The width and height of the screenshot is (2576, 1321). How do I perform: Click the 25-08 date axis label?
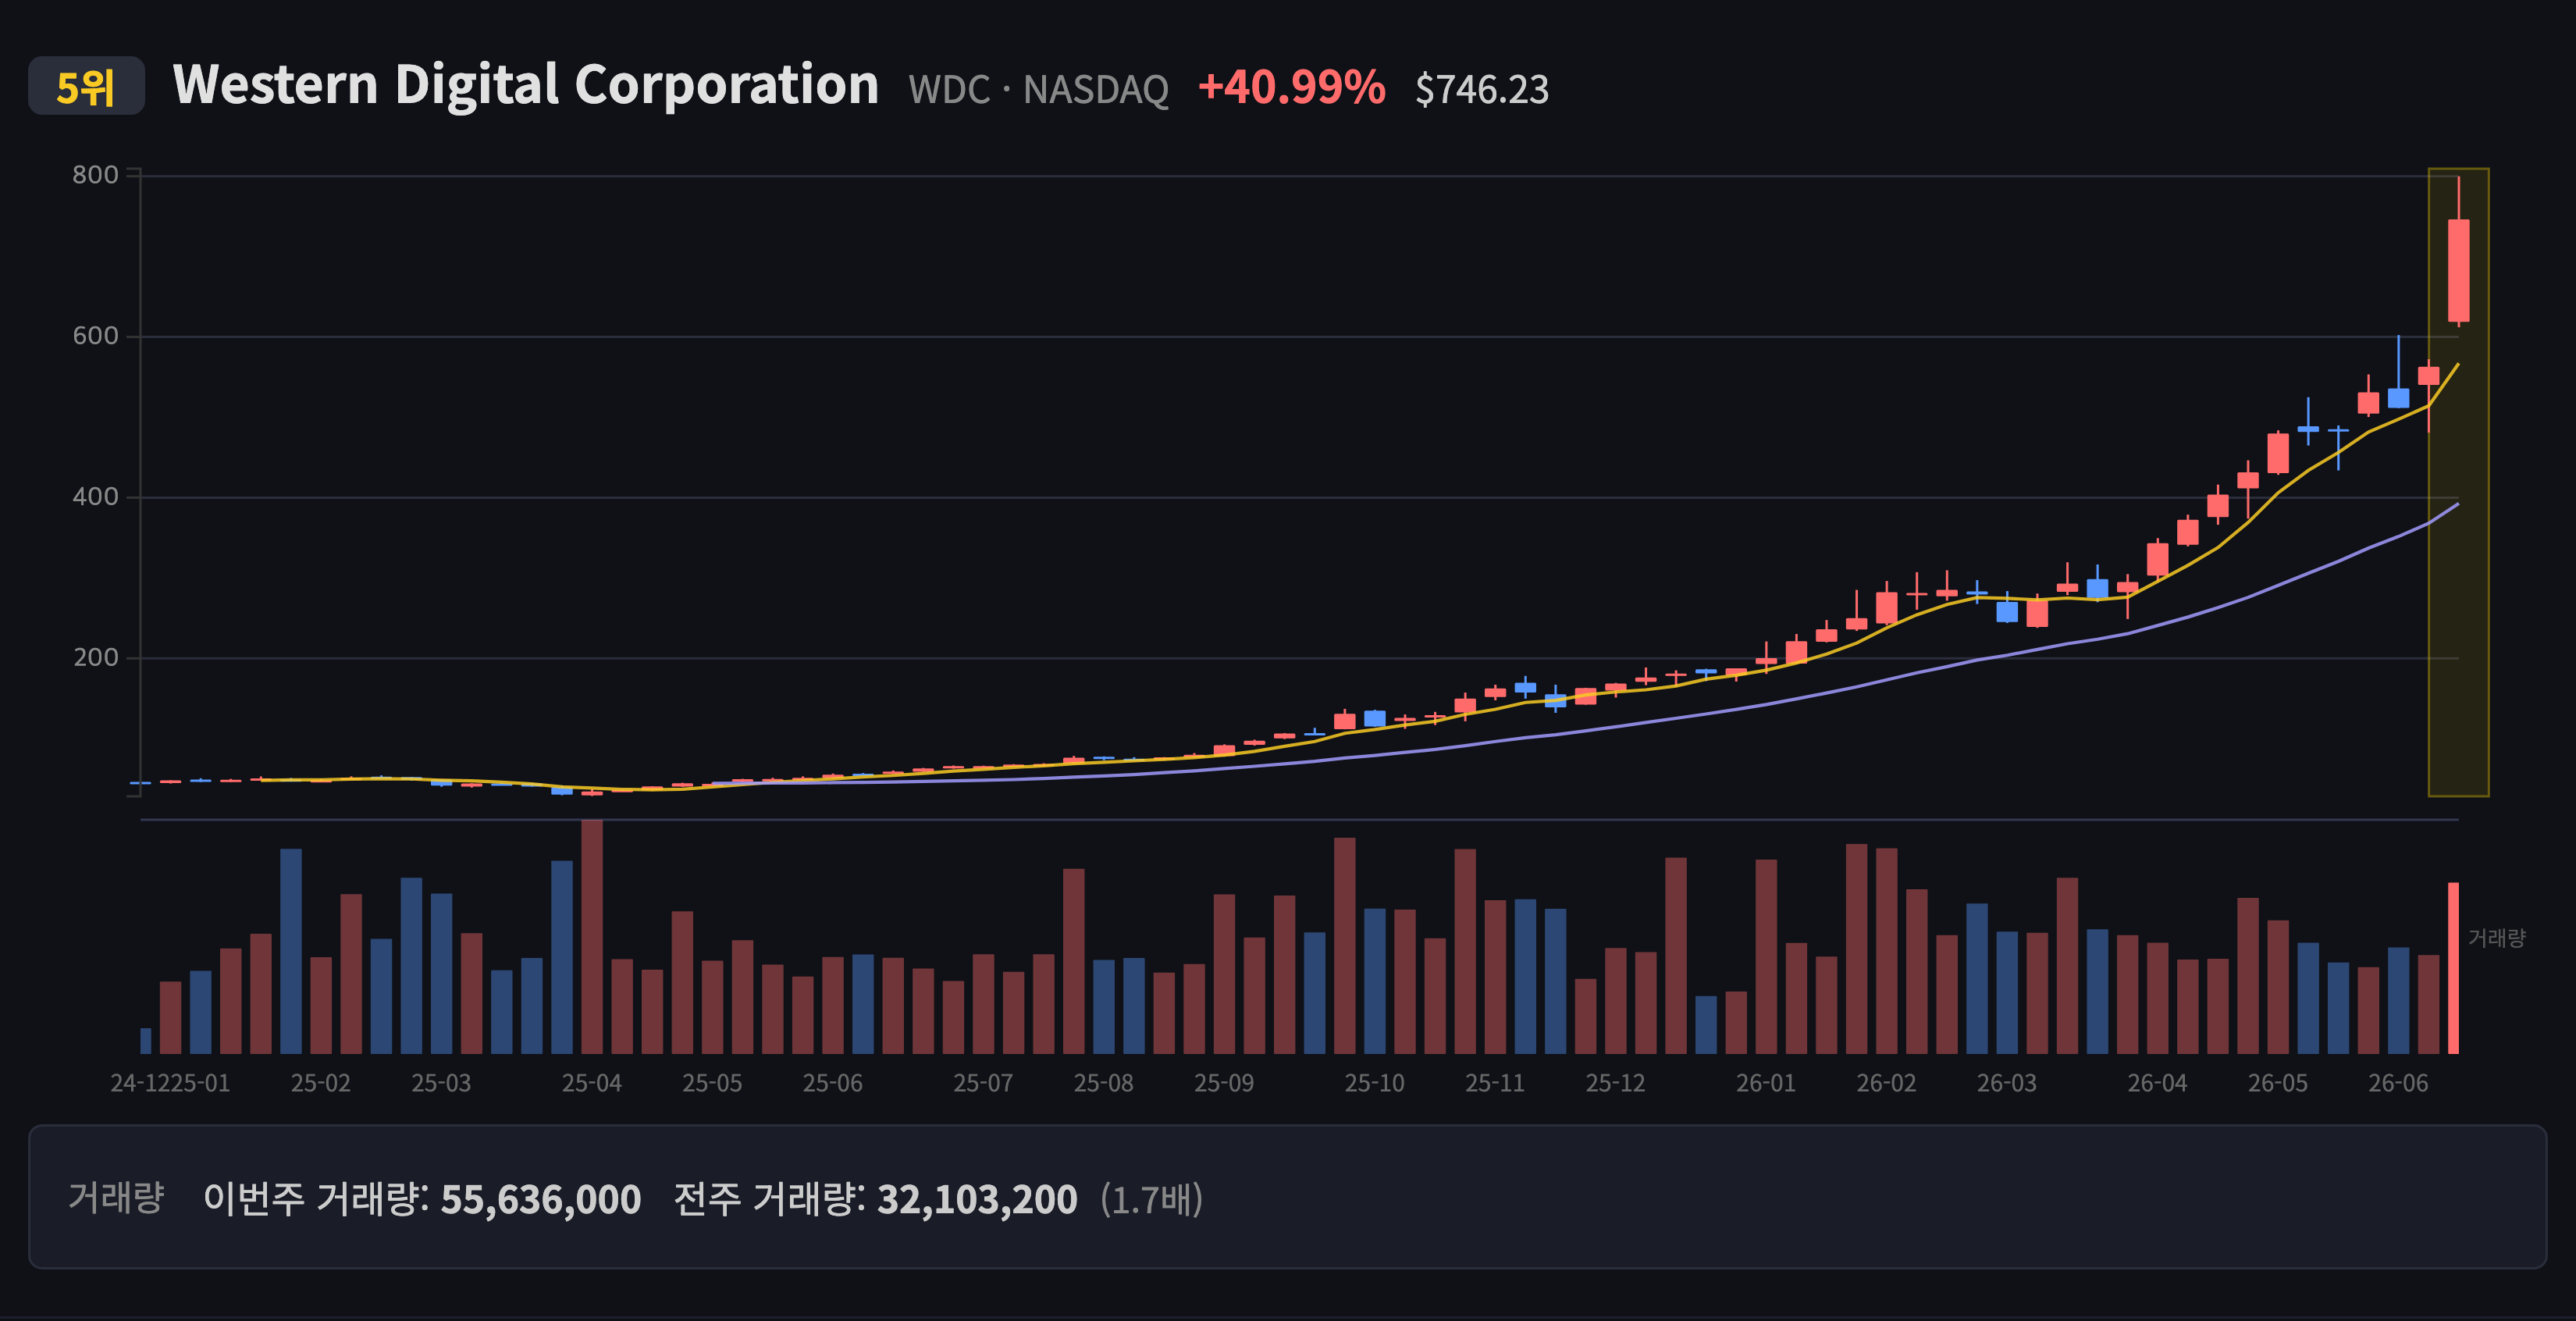point(1104,1083)
